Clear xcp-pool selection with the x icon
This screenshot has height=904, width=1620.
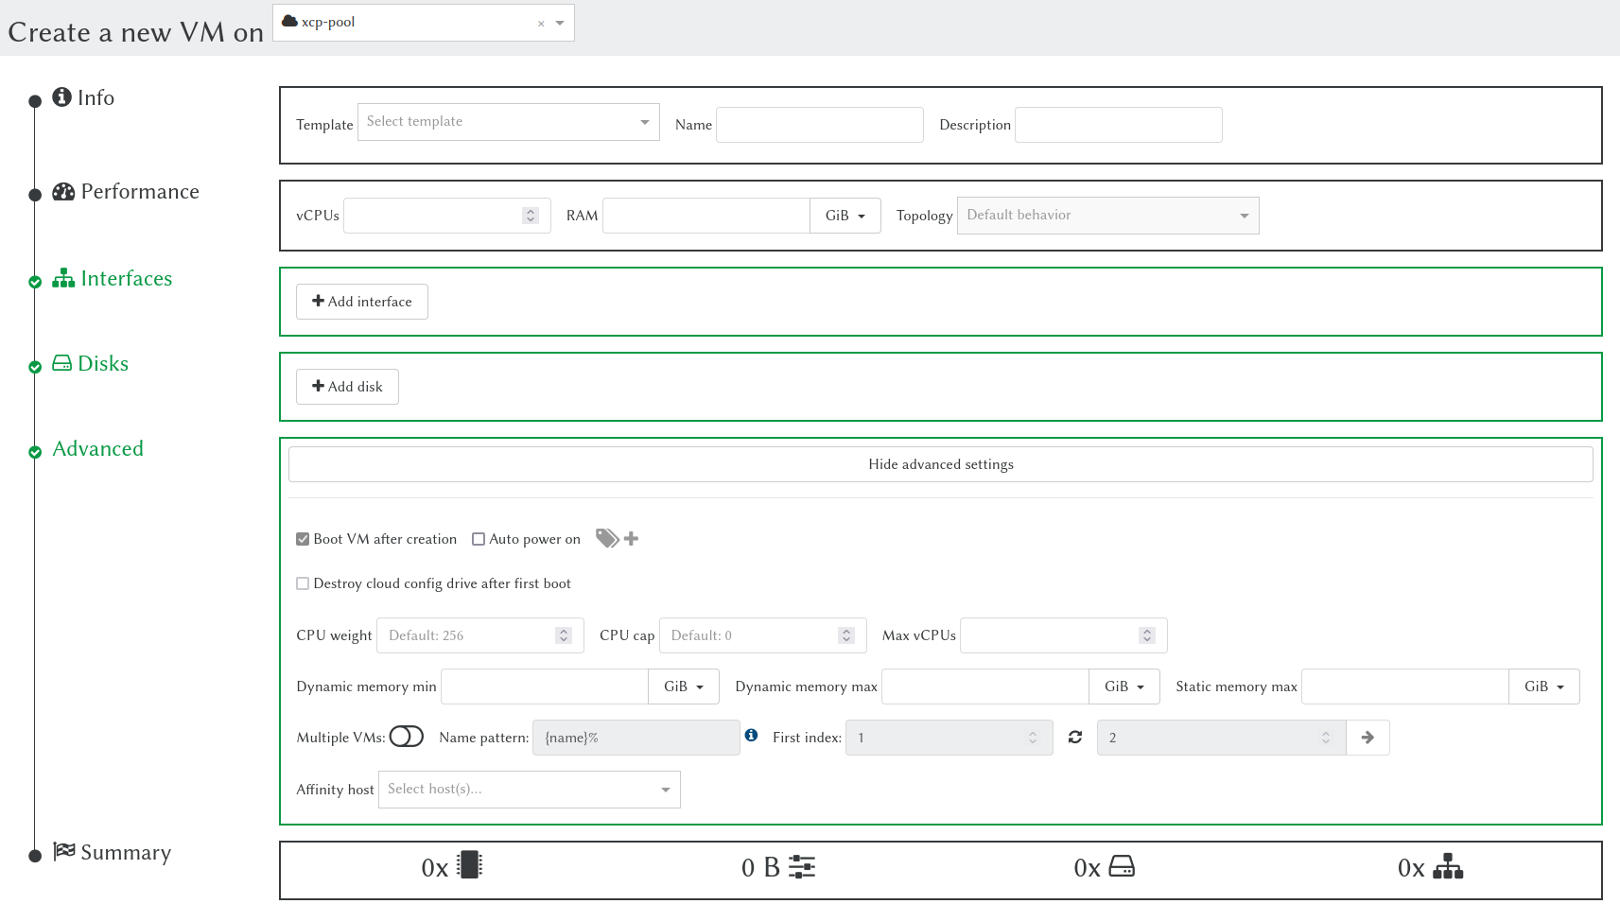point(541,24)
